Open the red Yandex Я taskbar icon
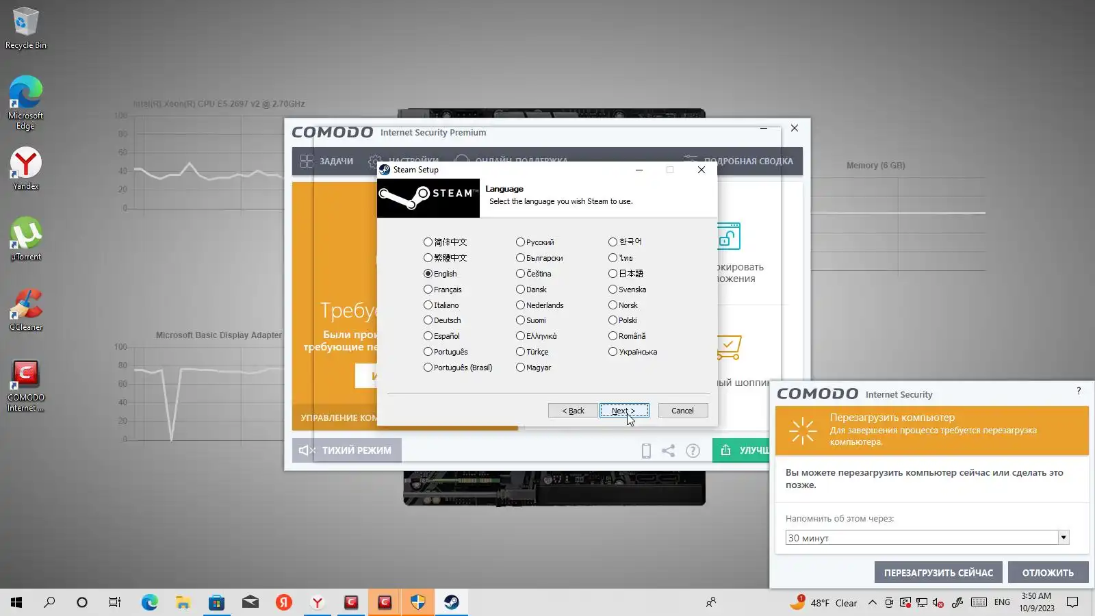 pos(283,602)
